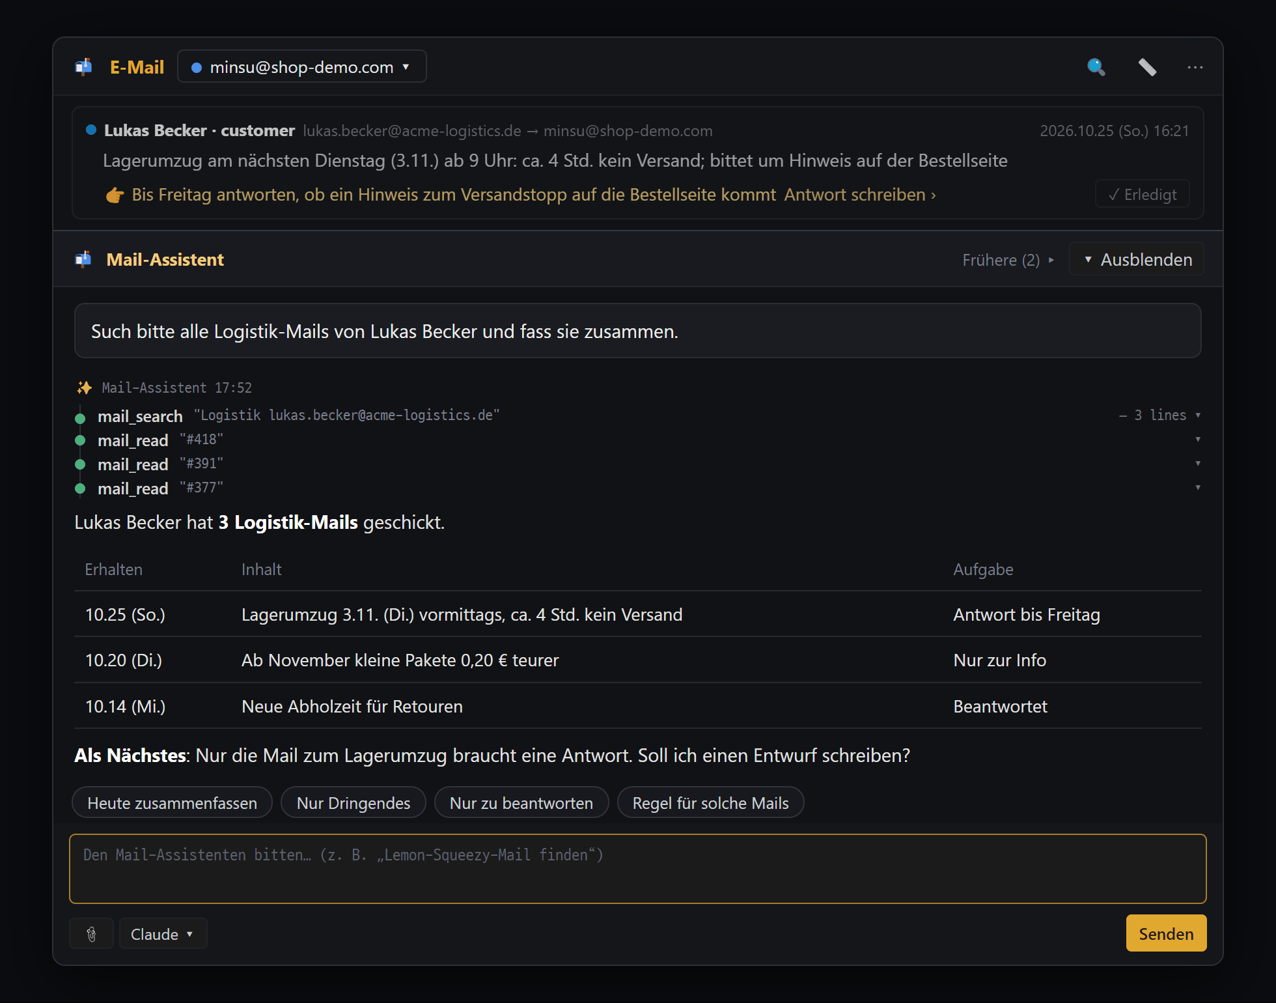
Task: Click the sparkle icon next to Mail-Assistent 17:52
Action: [85, 388]
